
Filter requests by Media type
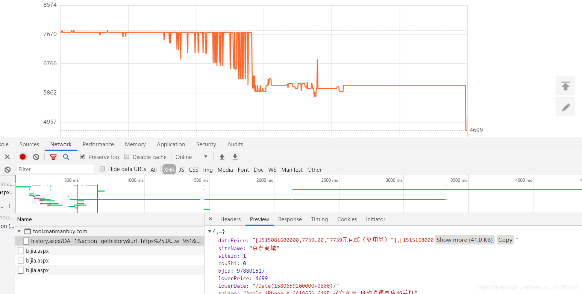click(x=225, y=169)
